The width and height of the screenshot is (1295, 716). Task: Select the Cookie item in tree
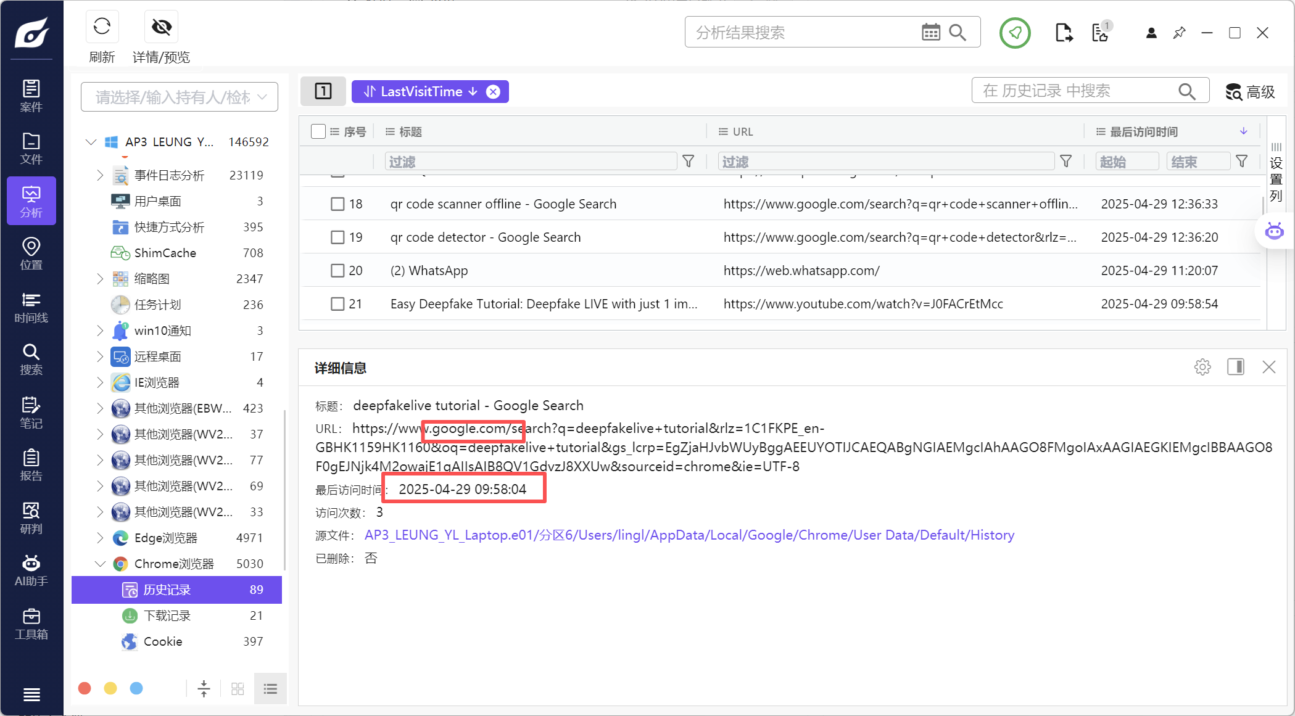tap(163, 641)
